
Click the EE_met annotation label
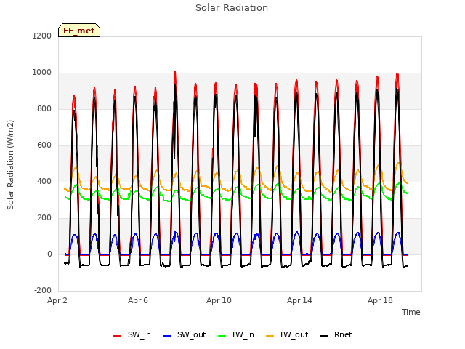pyautogui.click(x=79, y=31)
